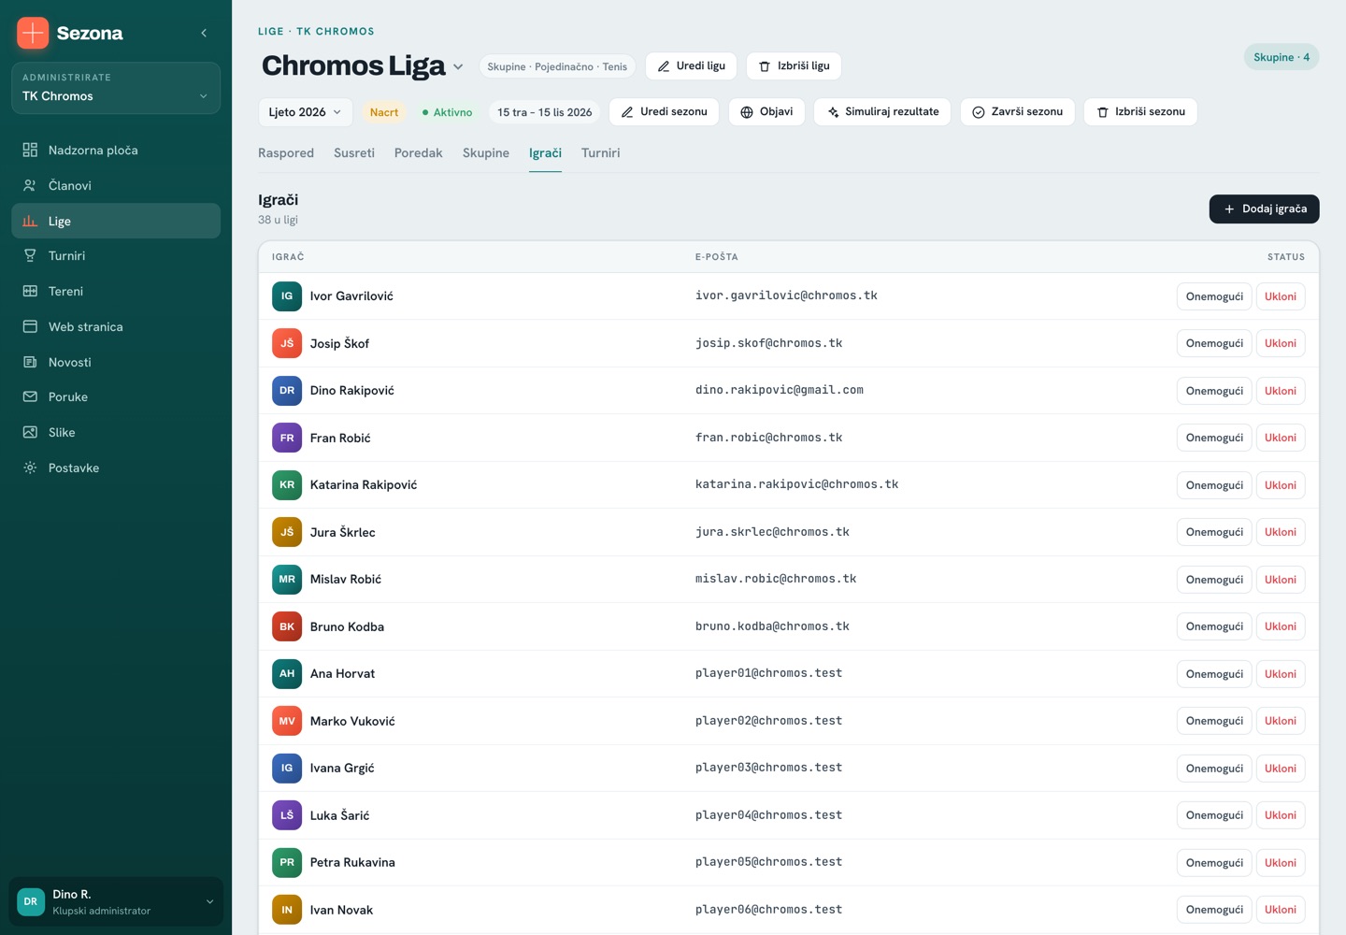
Task: Open Novosti in the sidebar
Action: [x=116, y=363]
